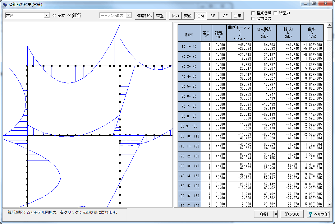Screen dimensions: 335x224
Task: Click the 軸力 N column header
Action: click(288, 33)
